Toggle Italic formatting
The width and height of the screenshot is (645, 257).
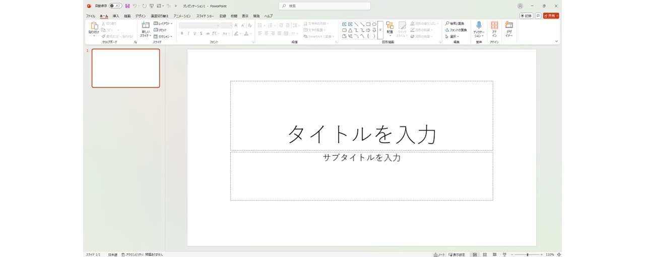point(188,34)
